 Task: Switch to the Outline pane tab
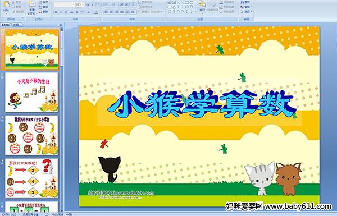tap(16, 25)
